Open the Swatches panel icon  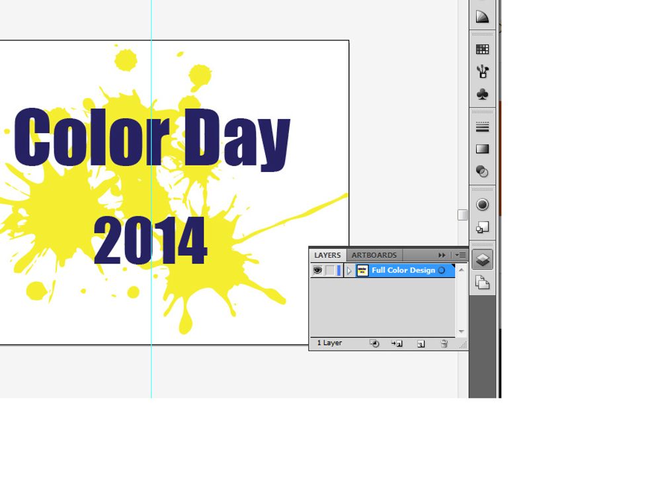point(482,49)
